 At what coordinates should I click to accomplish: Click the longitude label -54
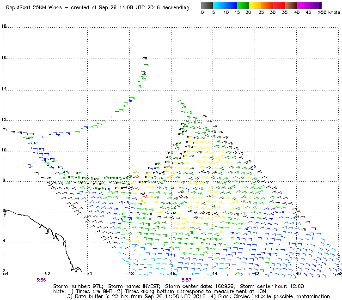coord(4,274)
